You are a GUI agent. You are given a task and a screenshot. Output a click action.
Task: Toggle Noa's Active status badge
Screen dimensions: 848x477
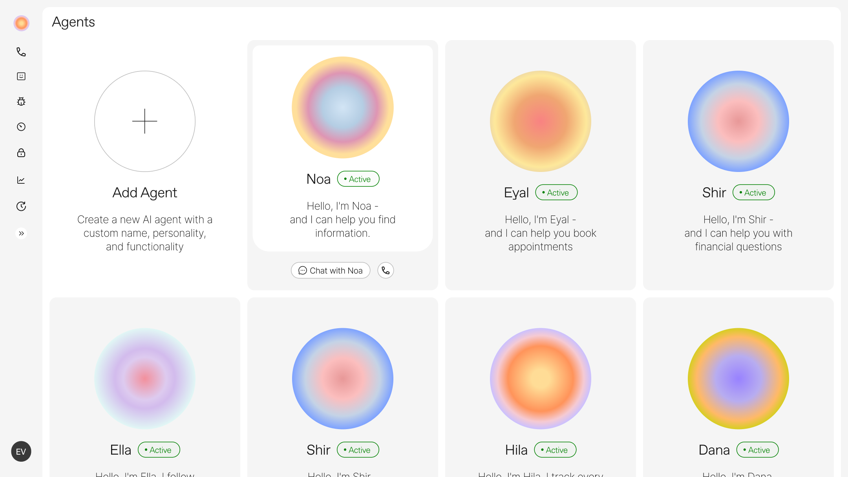pos(358,179)
